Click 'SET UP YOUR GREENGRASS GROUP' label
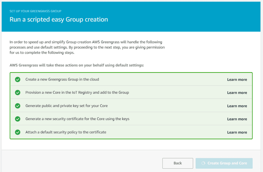 click(35, 11)
